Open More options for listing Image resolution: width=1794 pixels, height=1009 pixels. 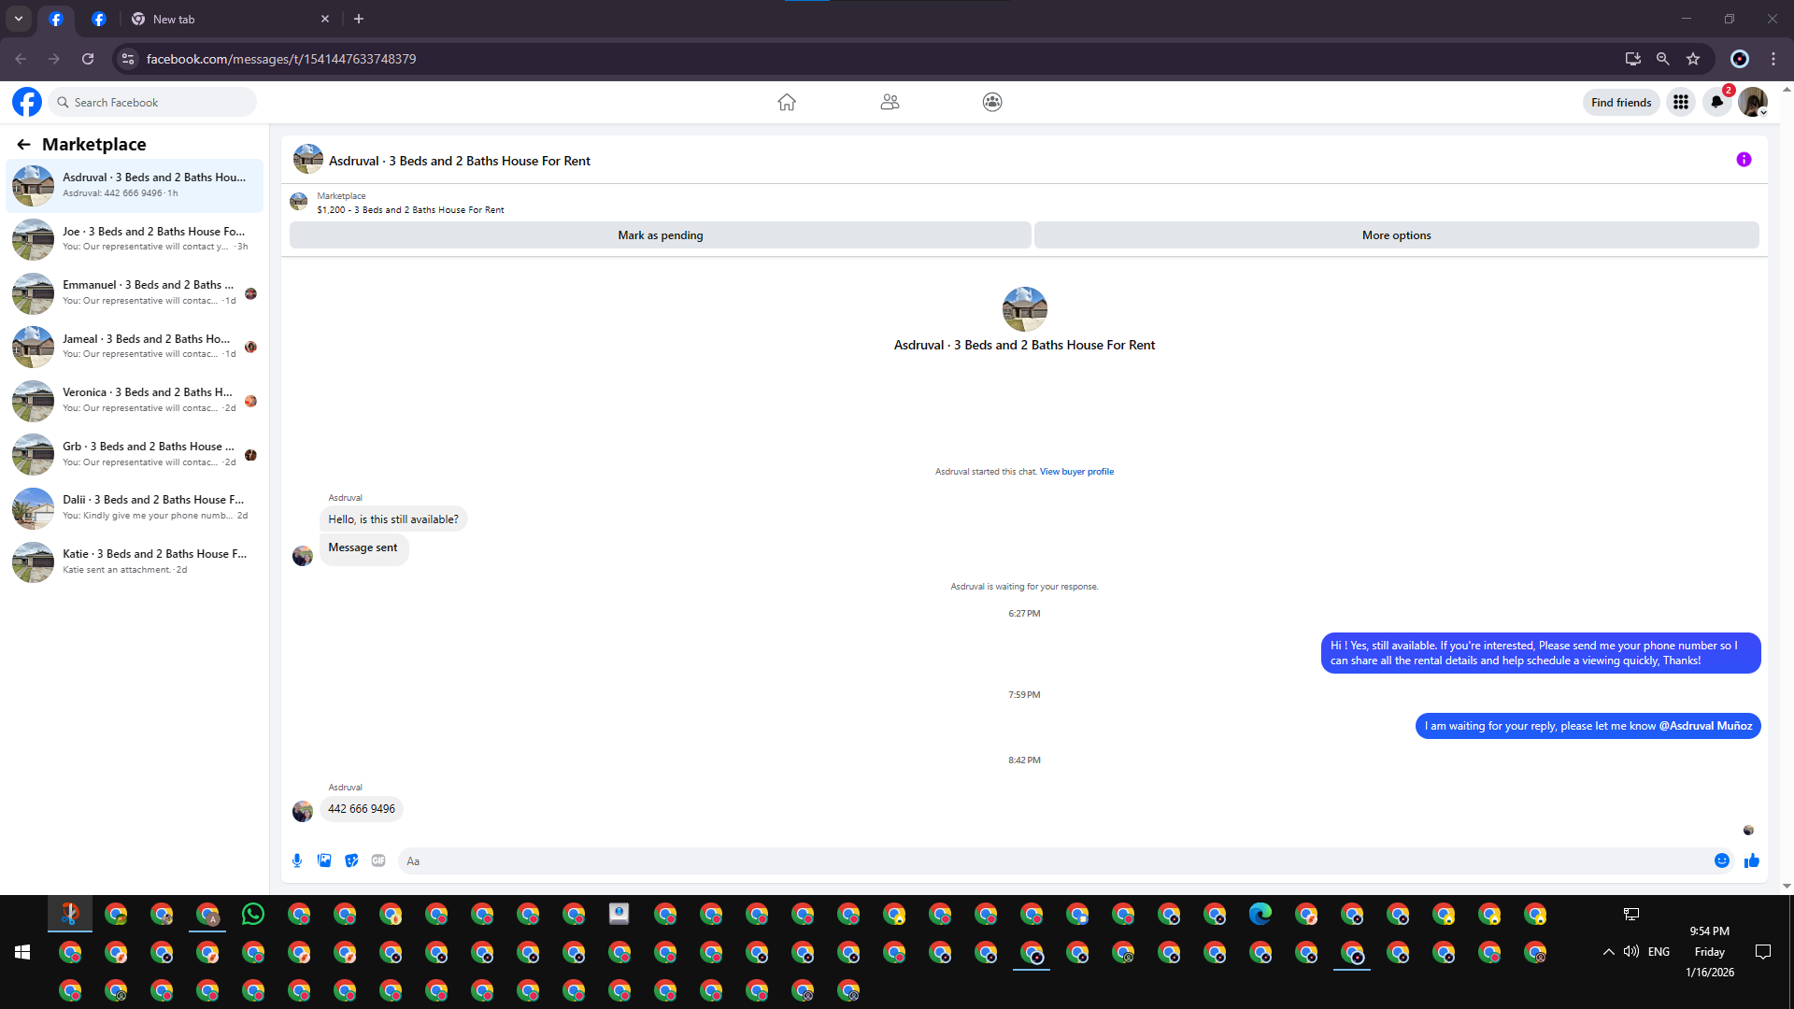pyautogui.click(x=1396, y=235)
